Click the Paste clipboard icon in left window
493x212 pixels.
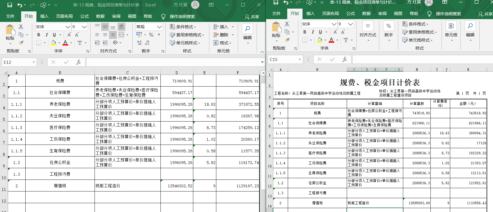pos(10,30)
